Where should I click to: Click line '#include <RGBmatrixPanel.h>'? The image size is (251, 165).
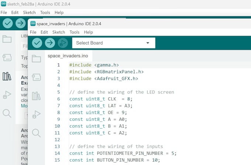(106, 72)
